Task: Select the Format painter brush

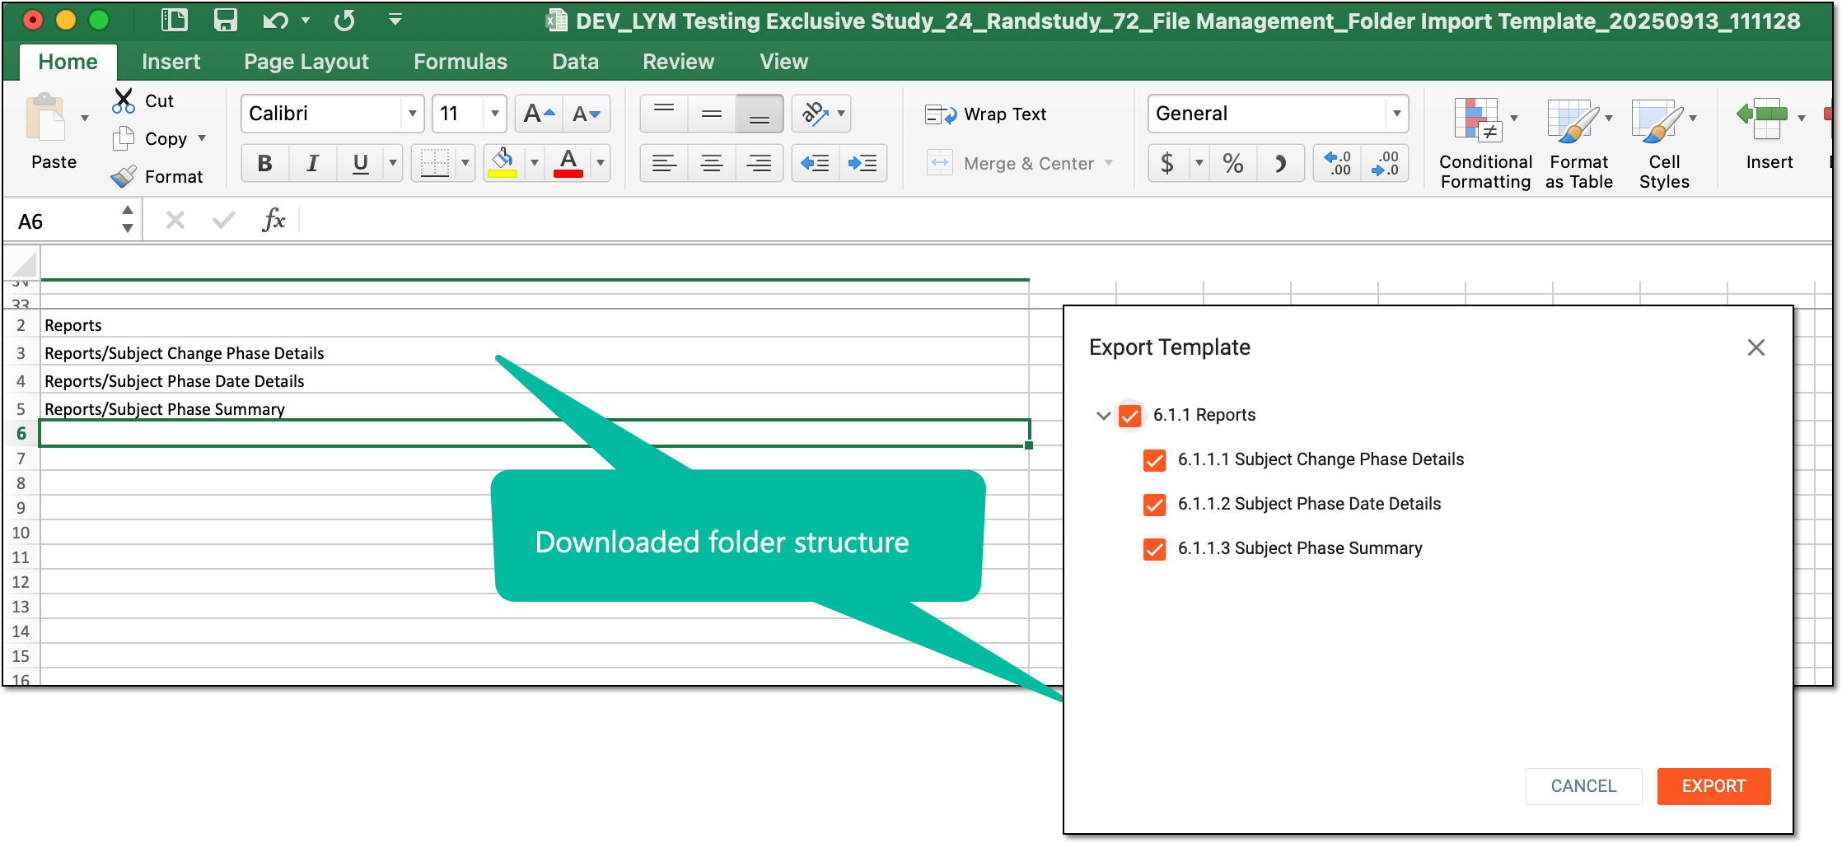Action: point(124,176)
